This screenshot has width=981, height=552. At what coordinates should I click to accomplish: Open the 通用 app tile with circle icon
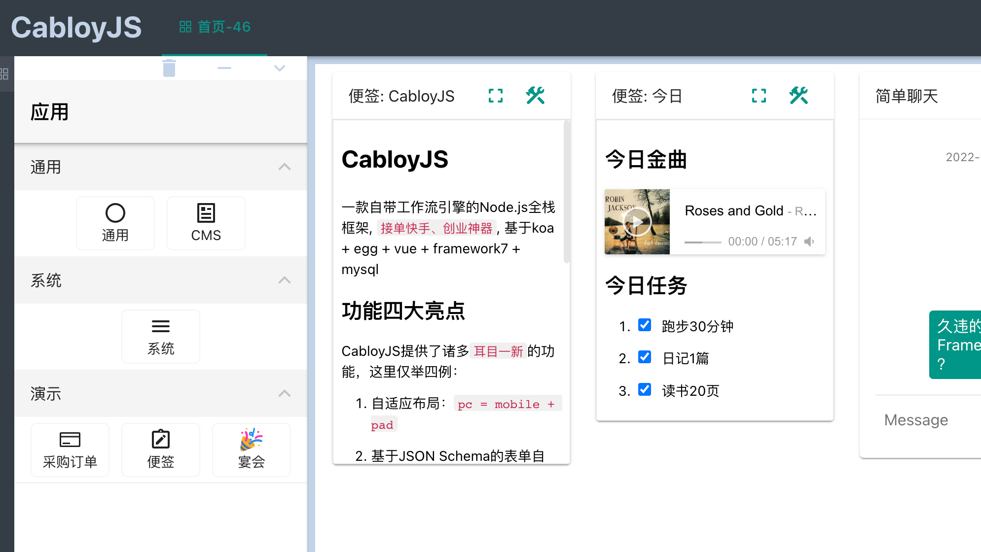pyautogui.click(x=115, y=223)
